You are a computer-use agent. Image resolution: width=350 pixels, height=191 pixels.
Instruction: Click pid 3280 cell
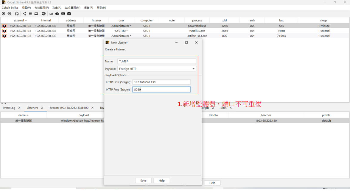(225, 26)
